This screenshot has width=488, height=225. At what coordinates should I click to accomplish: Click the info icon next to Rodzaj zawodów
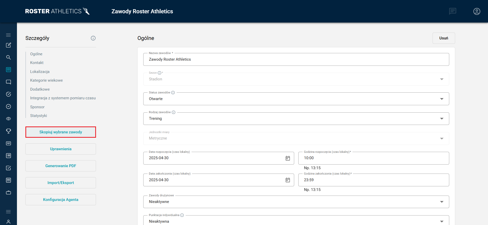click(x=174, y=112)
